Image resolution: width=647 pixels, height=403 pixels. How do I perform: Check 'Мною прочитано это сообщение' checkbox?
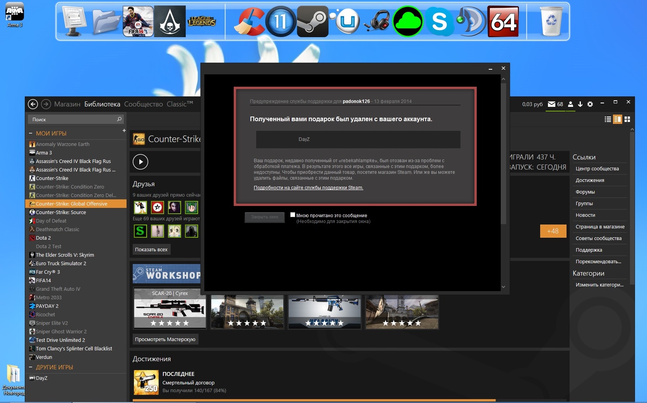pyautogui.click(x=293, y=215)
